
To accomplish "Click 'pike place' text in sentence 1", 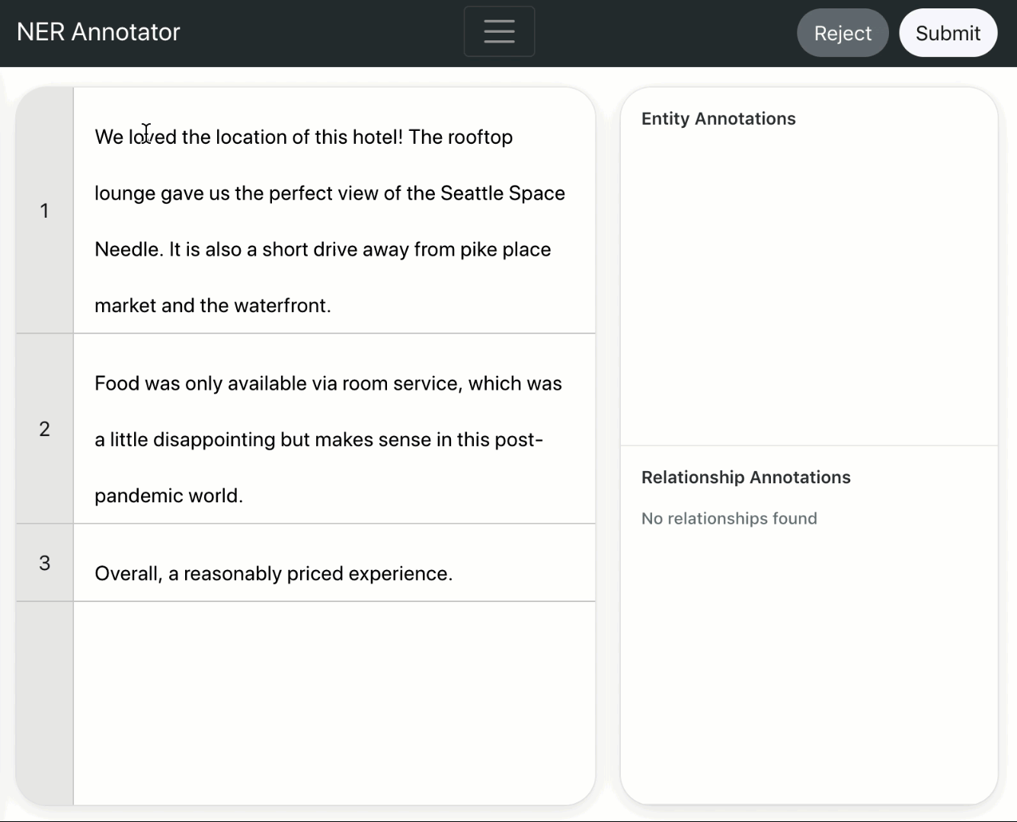I will (505, 249).
